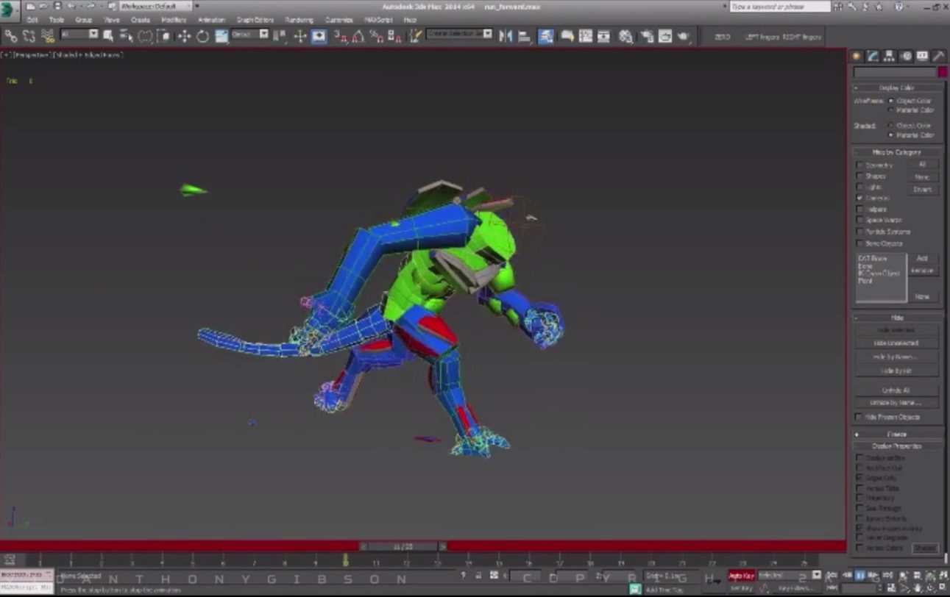Viewport: 950px width, 597px height.
Task: Open the Modify command panel tab
Action: click(x=873, y=56)
